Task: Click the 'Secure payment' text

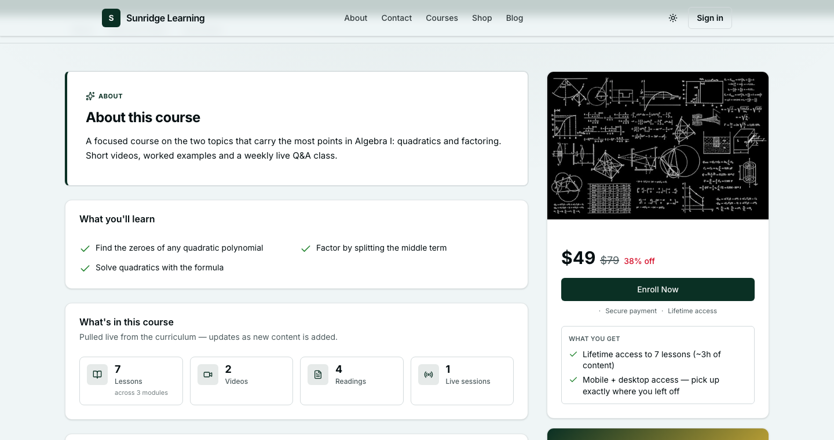Action: [631, 311]
